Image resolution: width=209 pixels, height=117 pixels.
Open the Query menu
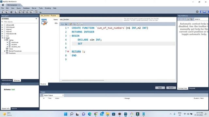coord(19,8)
